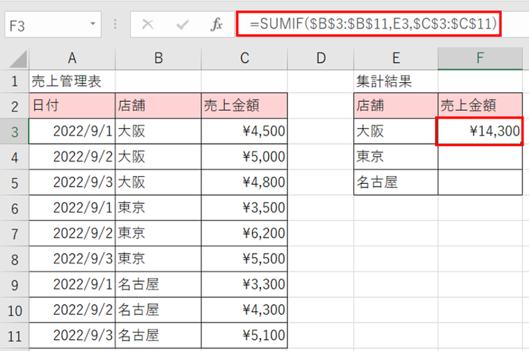
Task: Open Insert Function via the fx icon
Action: [x=216, y=24]
